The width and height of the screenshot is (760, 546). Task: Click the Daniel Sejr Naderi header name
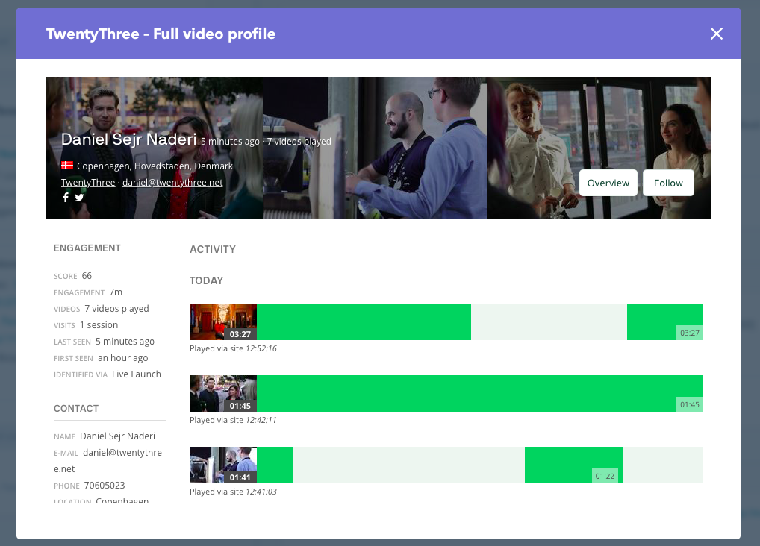click(129, 139)
